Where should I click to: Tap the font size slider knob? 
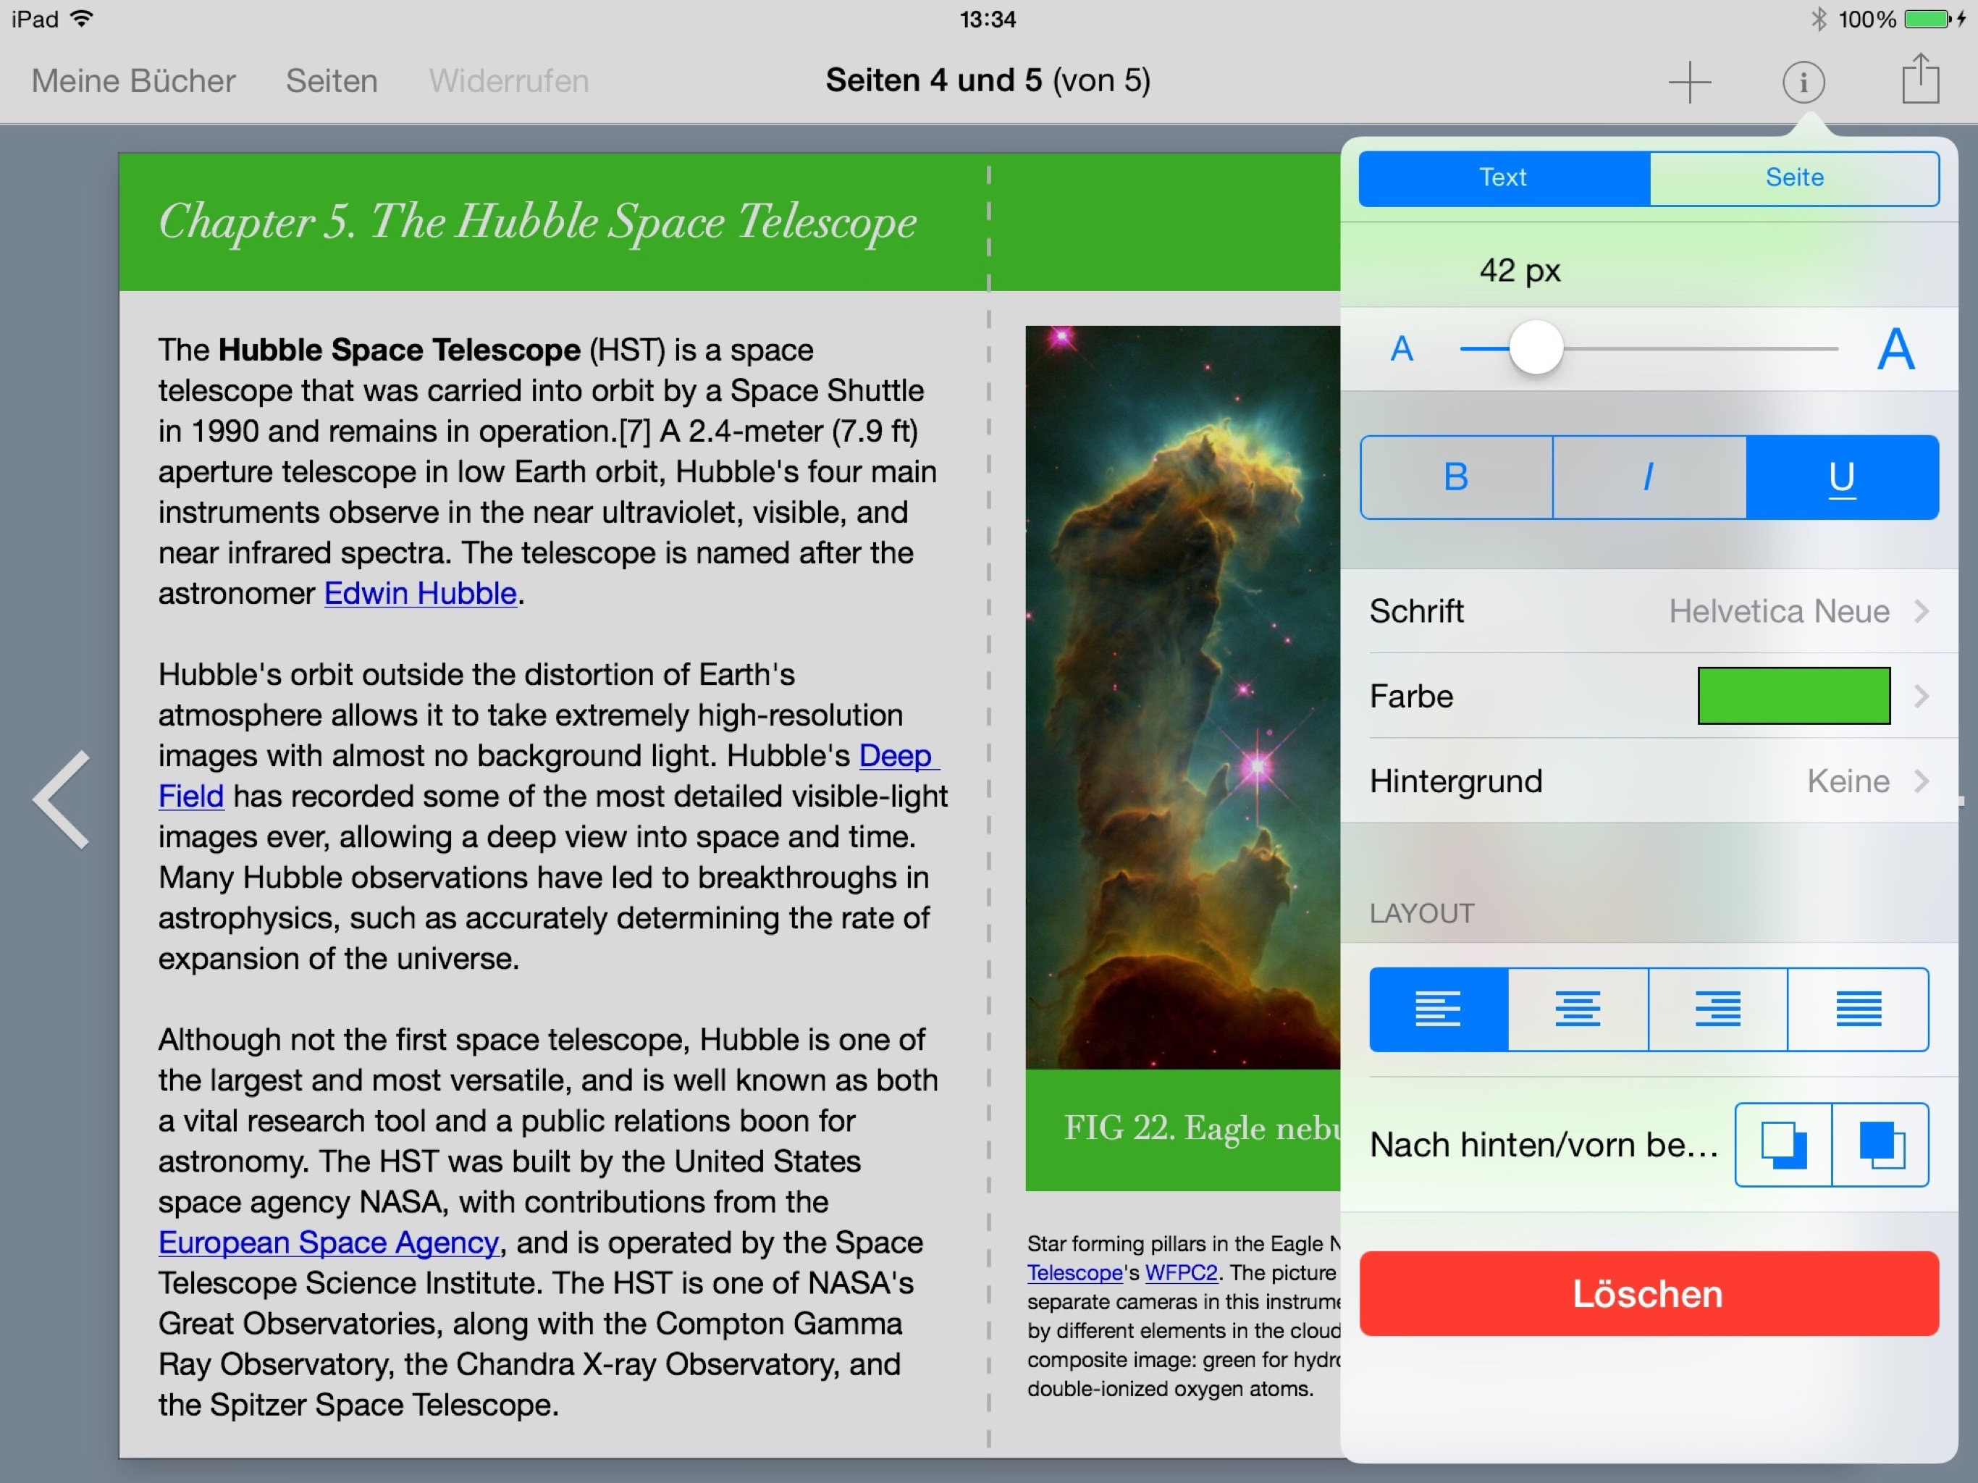[x=1536, y=348]
